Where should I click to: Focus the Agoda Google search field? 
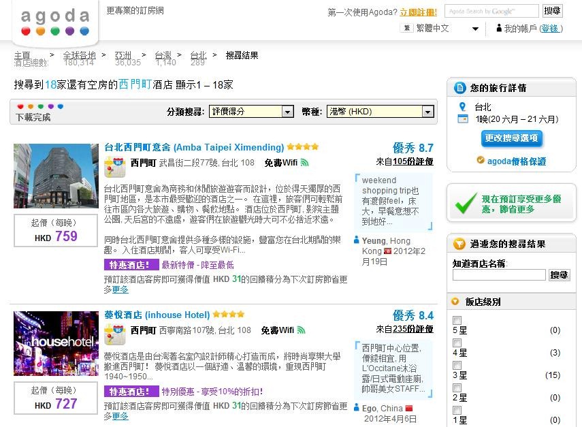491,11
